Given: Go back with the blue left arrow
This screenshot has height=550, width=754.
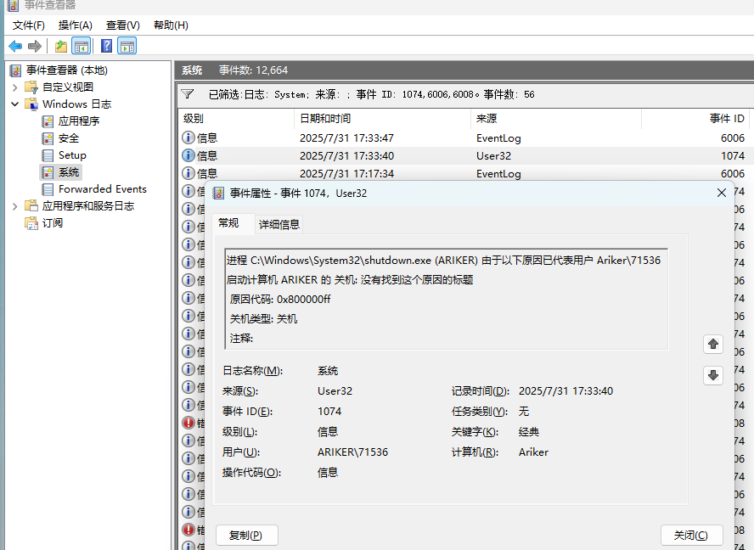Looking at the screenshot, I should tap(15, 46).
